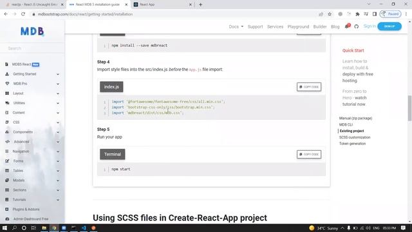Expand the Content sidebar section

(x=58, y=113)
